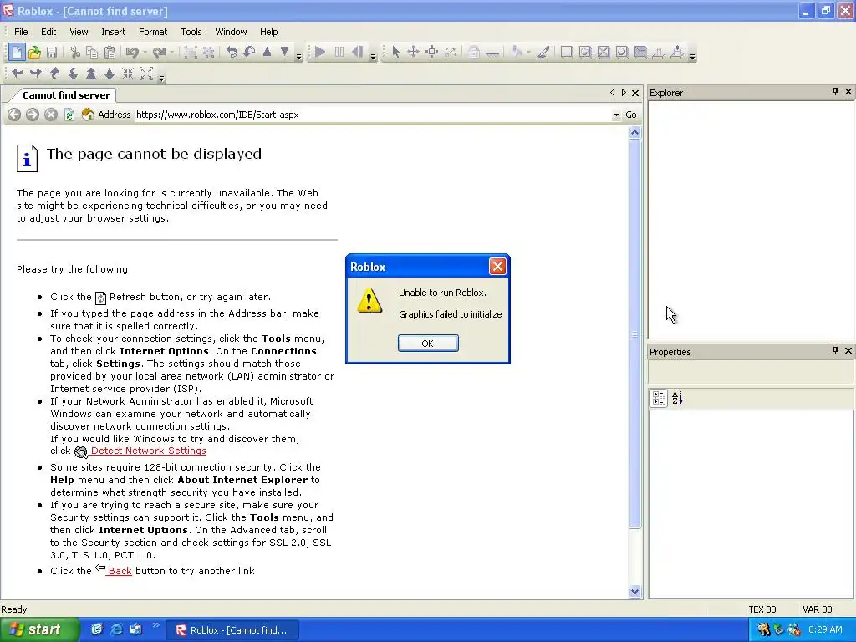The width and height of the screenshot is (856, 642).
Task: Click the Paste clipboard icon
Action: pyautogui.click(x=110, y=53)
